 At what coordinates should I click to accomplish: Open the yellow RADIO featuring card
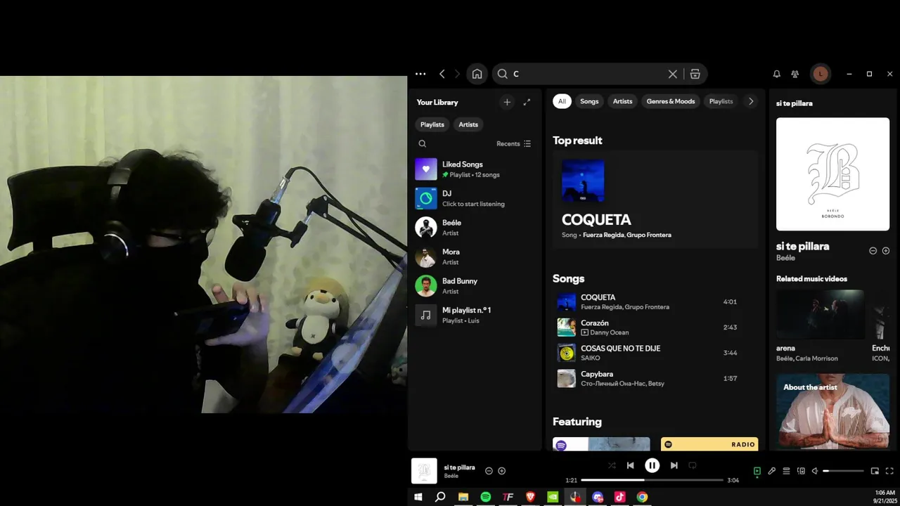tap(709, 444)
